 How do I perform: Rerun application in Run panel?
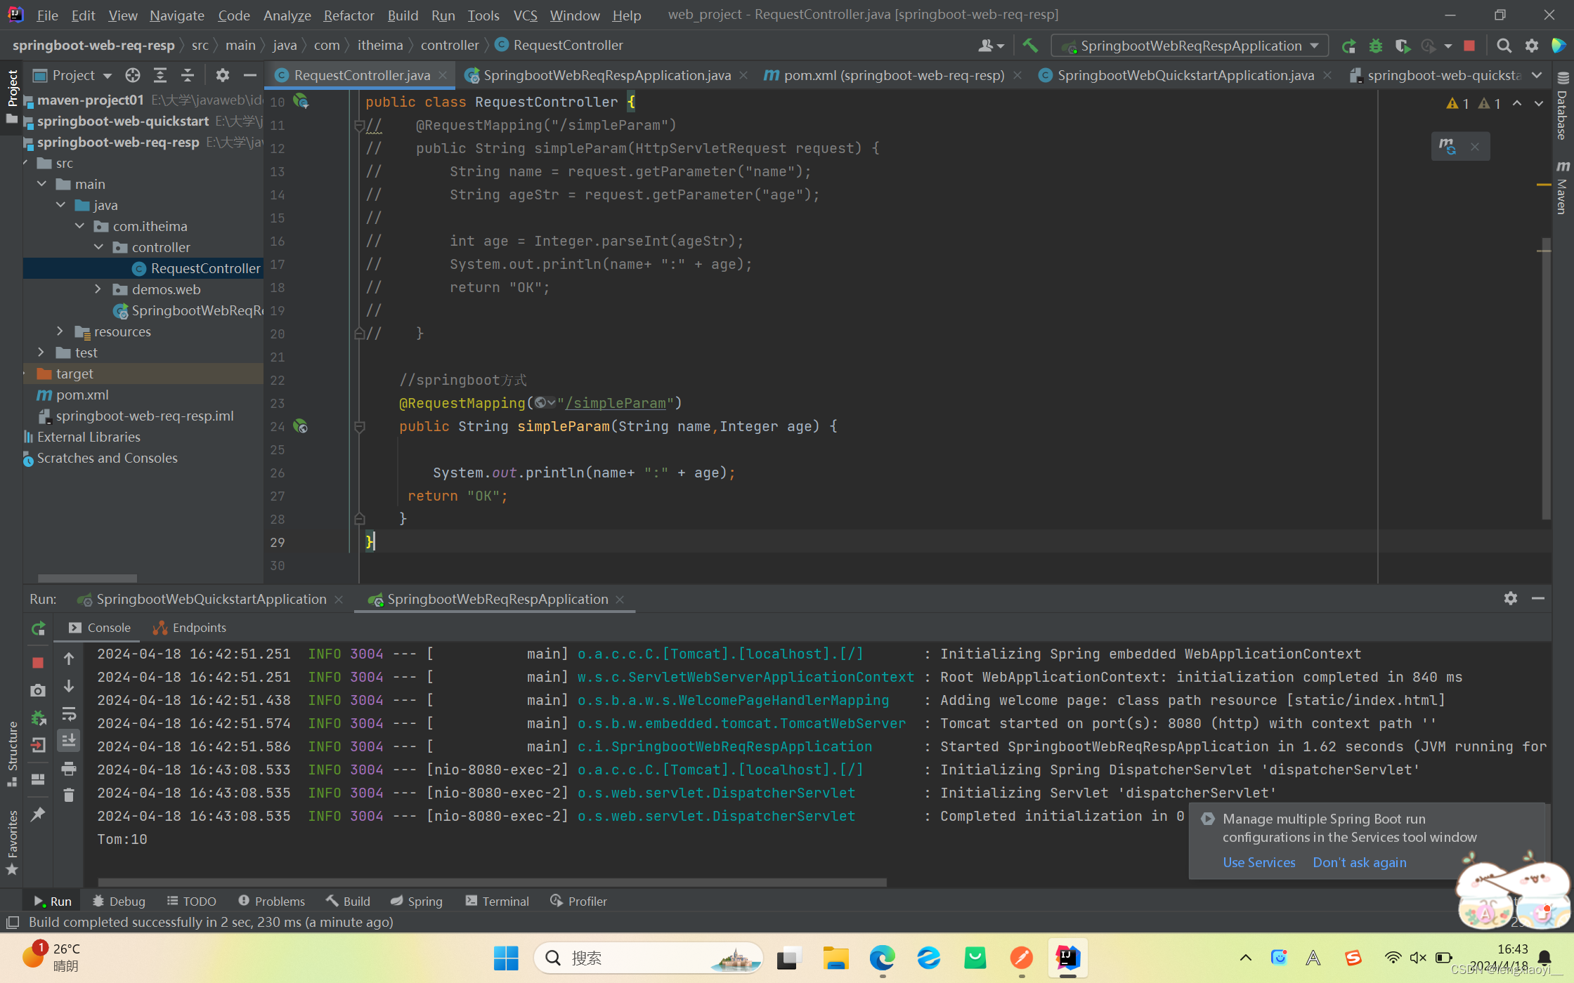(38, 628)
